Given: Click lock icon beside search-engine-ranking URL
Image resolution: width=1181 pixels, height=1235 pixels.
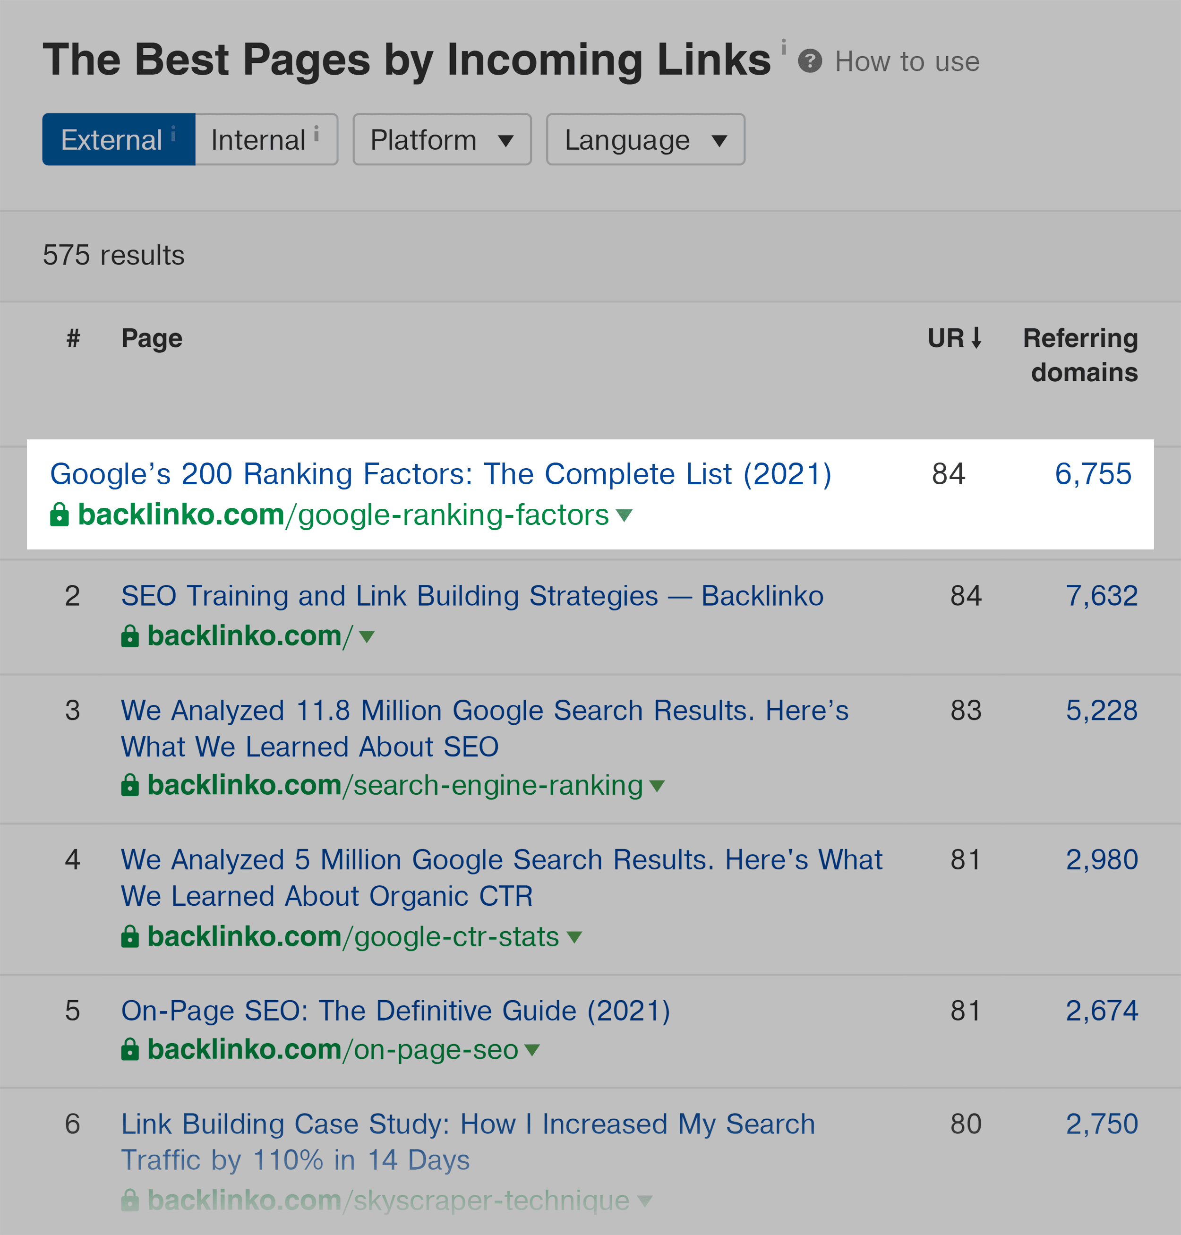Looking at the screenshot, I should point(130,785).
